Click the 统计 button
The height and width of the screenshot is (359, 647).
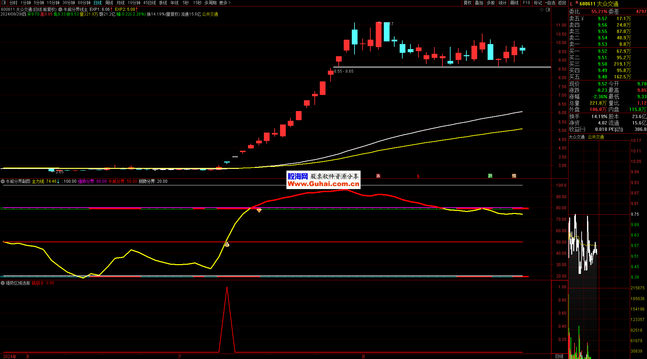pos(502,3)
